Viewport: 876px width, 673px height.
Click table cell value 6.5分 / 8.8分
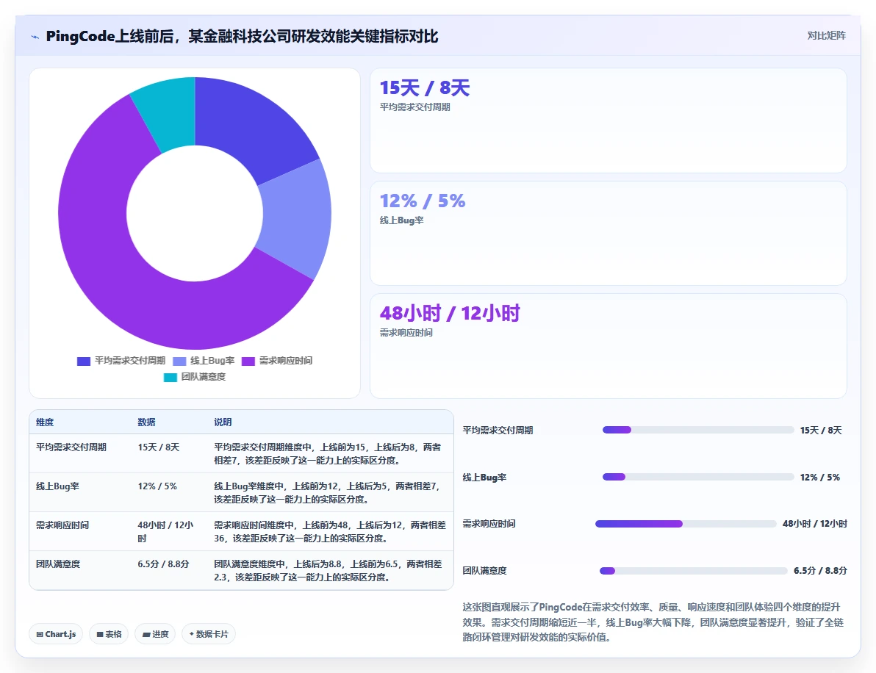pyautogui.click(x=163, y=564)
